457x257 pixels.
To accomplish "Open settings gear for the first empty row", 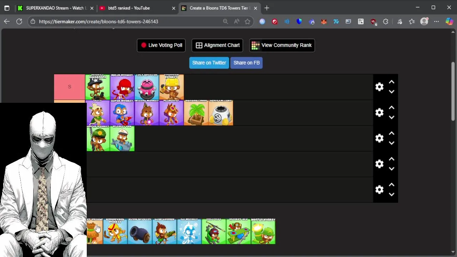I will pyautogui.click(x=379, y=164).
